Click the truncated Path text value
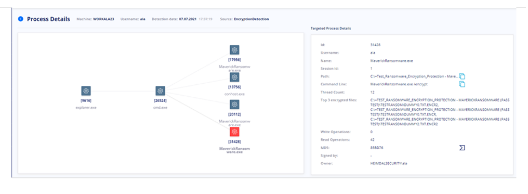 click(x=414, y=76)
